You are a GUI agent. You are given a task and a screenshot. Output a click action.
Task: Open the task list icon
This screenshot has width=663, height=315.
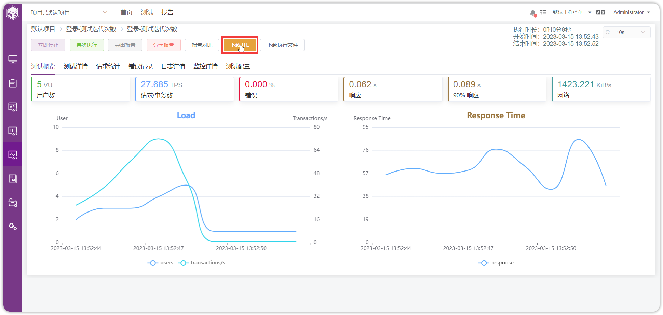[x=543, y=12]
